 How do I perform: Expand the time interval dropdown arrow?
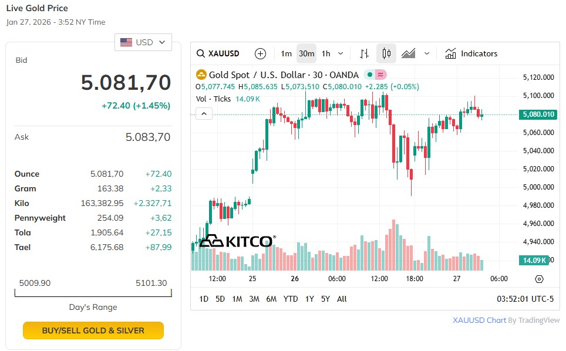[x=341, y=53]
